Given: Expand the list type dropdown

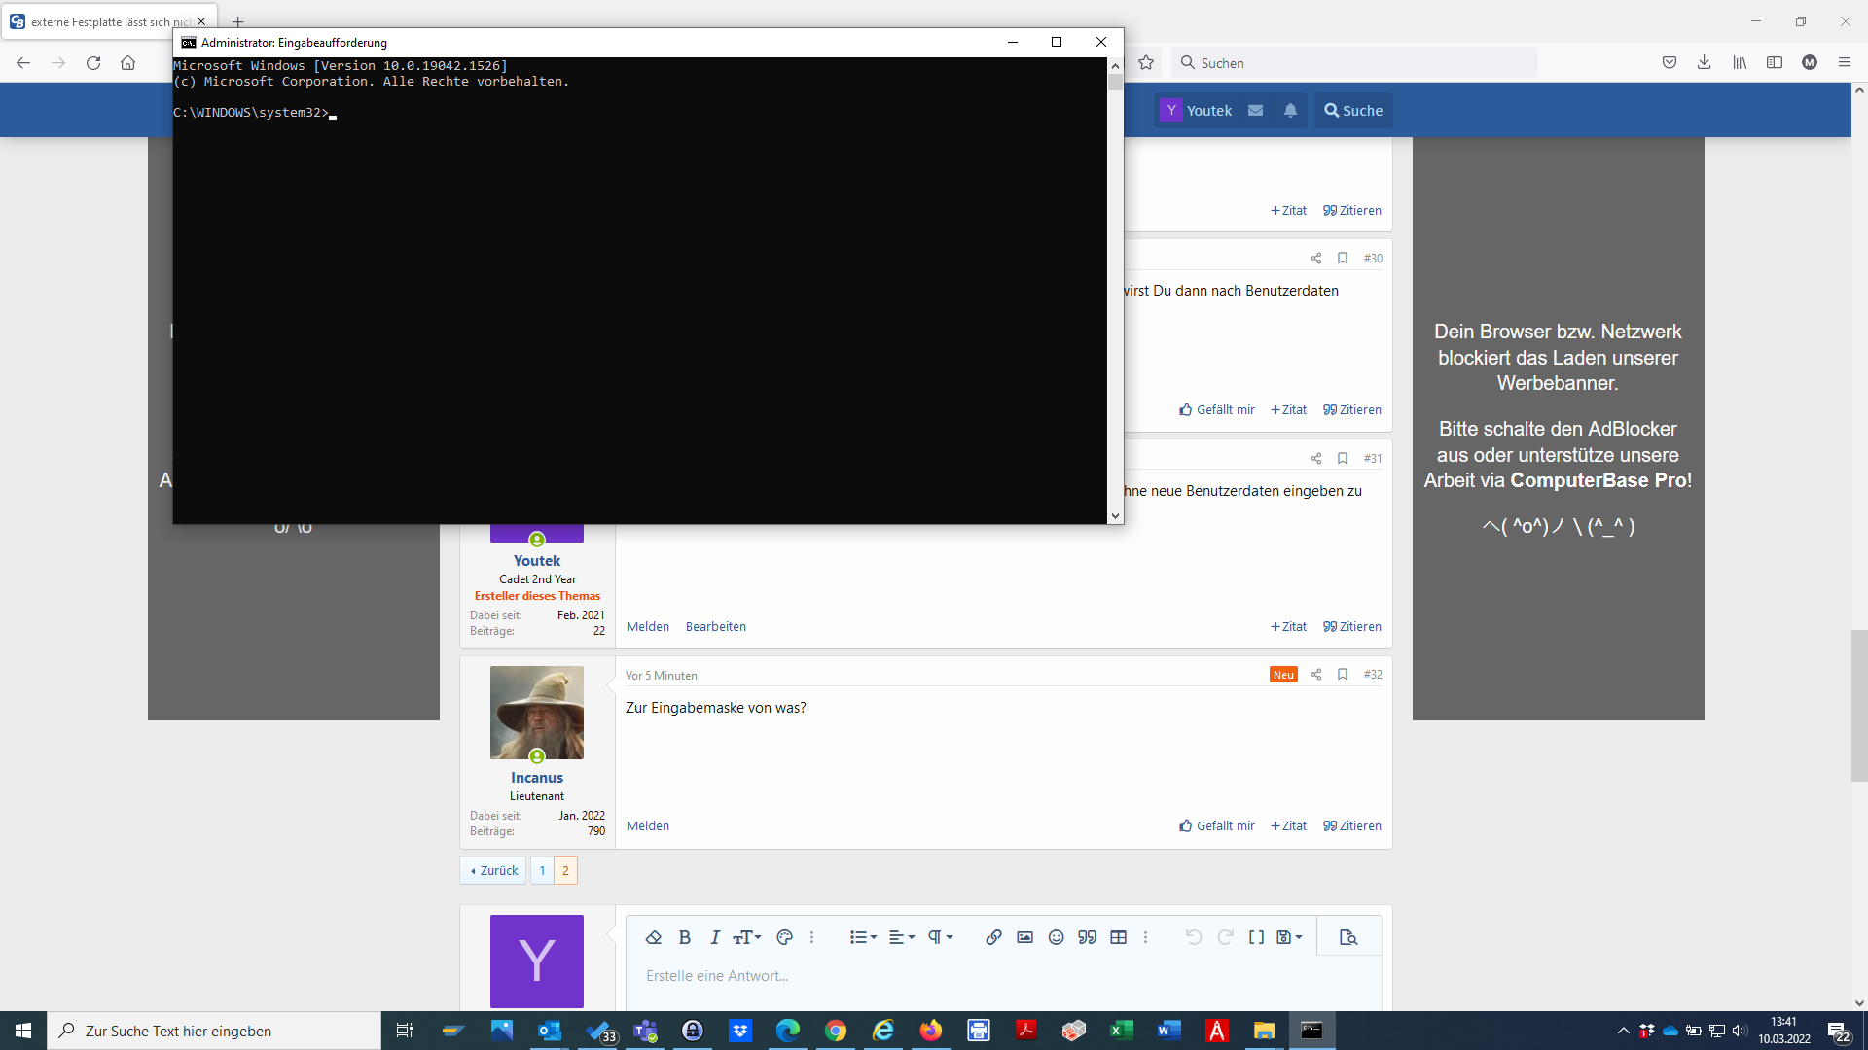Looking at the screenshot, I should pyautogui.click(x=863, y=937).
